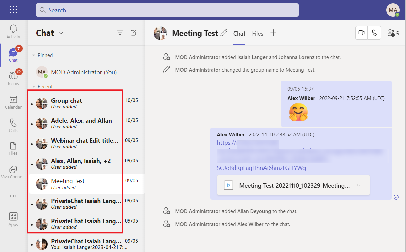
Task: Open Viva Connections app
Action: 13,173
